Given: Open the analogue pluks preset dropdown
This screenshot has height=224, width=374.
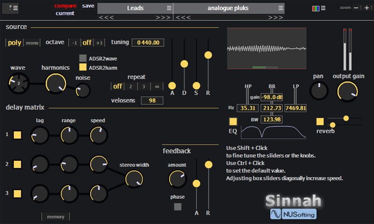Looking at the screenshot, I should (x=229, y=8).
